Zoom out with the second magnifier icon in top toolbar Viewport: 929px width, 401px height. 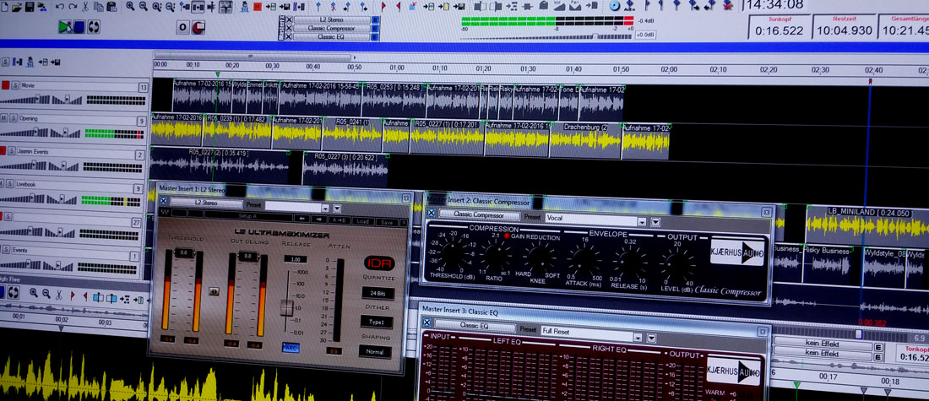click(x=144, y=7)
